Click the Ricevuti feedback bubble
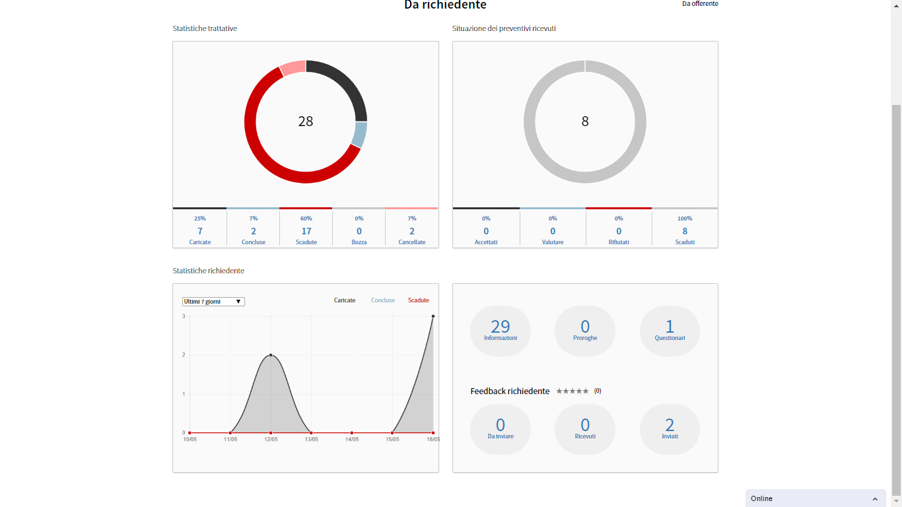The height and width of the screenshot is (507, 902). [x=584, y=429]
